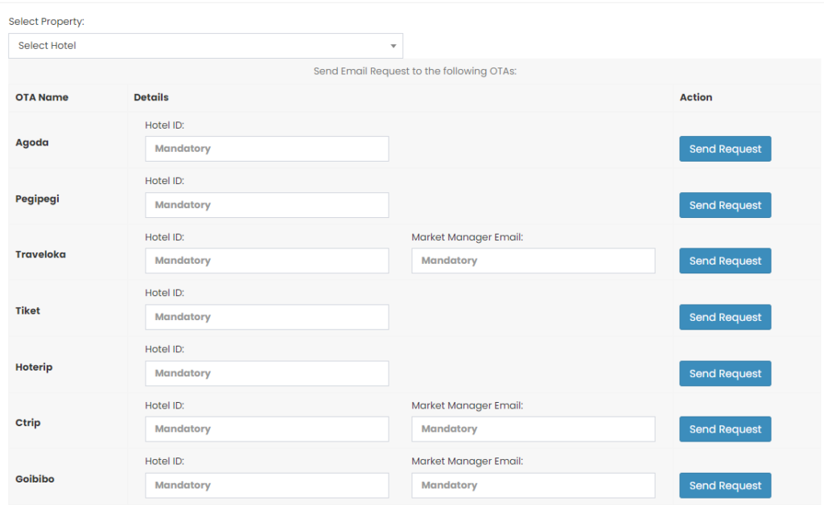The image size is (824, 505).
Task: Focus the Goibibo Hotel ID field
Action: [267, 486]
